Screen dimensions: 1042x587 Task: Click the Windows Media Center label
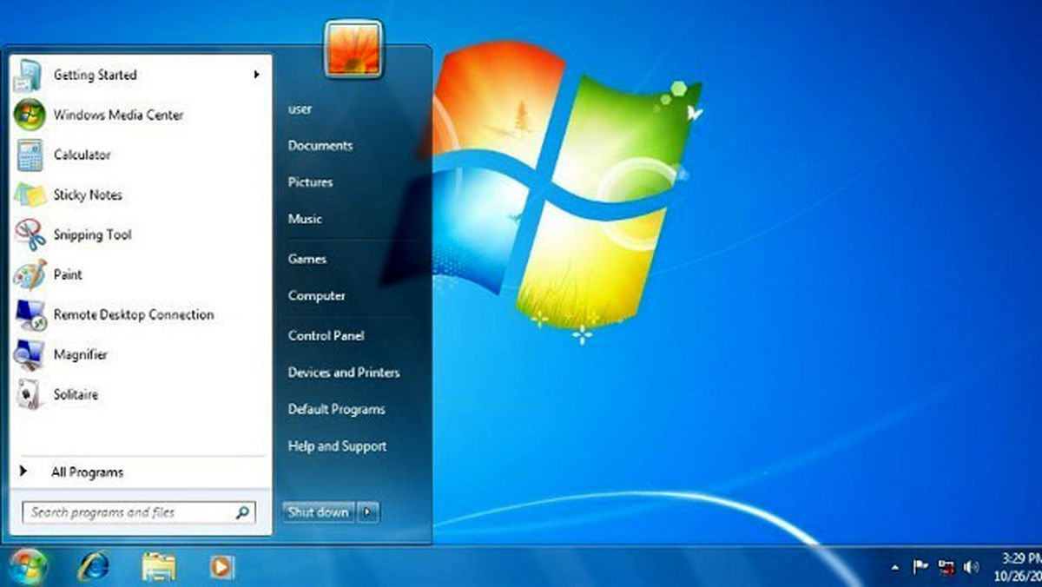click(118, 115)
